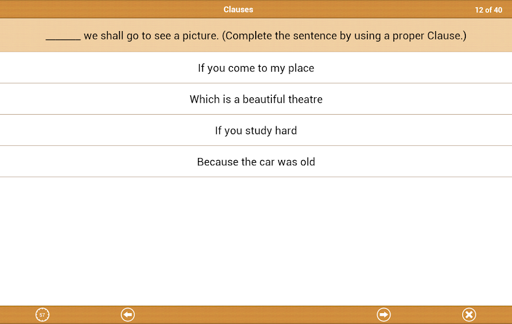Advance to the next question with right arrow
The width and height of the screenshot is (512, 324).
click(384, 315)
